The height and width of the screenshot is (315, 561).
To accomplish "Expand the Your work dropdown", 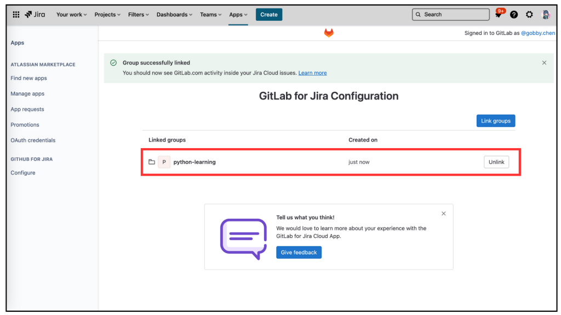I will pyautogui.click(x=72, y=15).
